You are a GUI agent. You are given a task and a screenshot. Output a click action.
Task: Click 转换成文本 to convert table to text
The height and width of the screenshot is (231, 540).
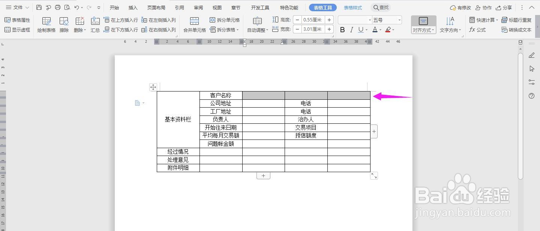pyautogui.click(x=517, y=30)
